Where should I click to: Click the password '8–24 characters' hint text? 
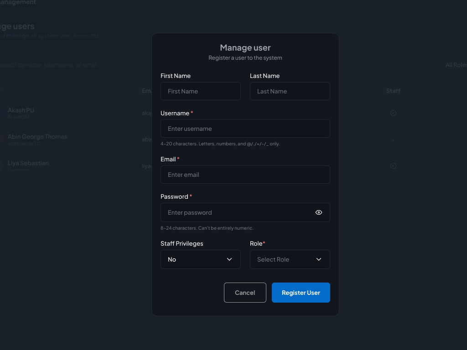click(207, 228)
